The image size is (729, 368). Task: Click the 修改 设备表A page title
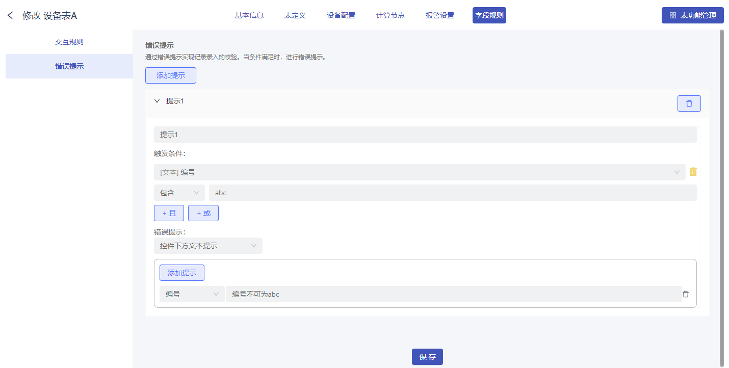(49, 16)
